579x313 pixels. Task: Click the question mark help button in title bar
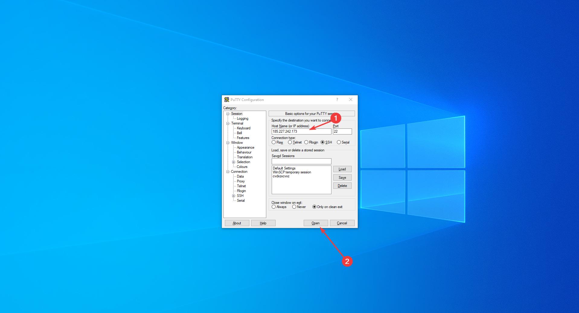(337, 100)
